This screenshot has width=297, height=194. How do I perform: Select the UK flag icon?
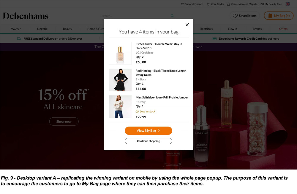coord(287,4)
